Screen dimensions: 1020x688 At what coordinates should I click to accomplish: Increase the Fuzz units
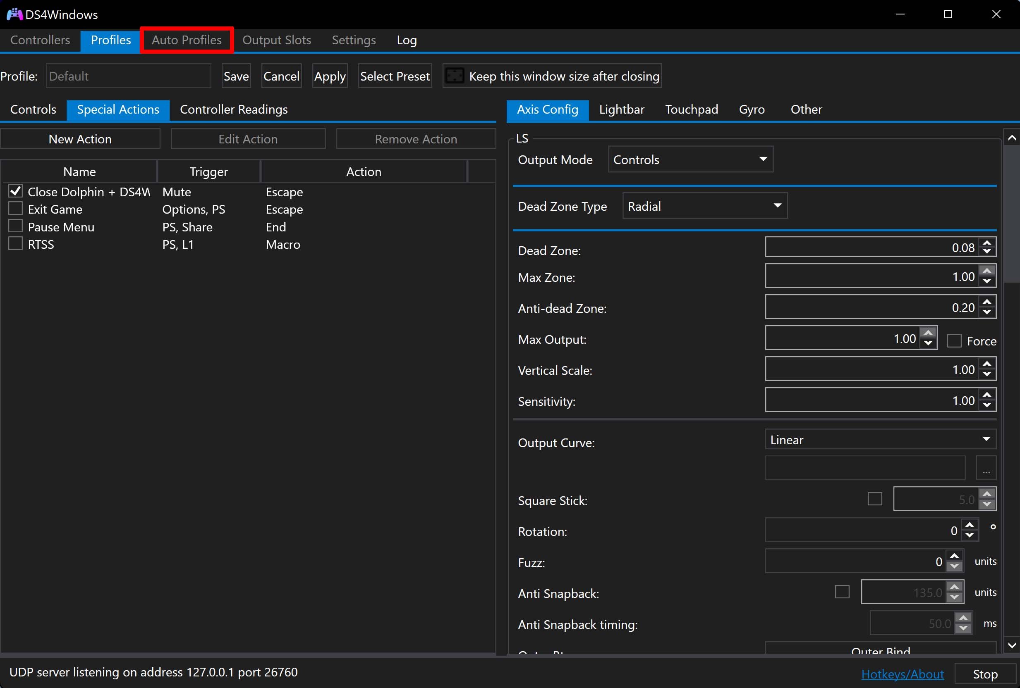[954, 557]
